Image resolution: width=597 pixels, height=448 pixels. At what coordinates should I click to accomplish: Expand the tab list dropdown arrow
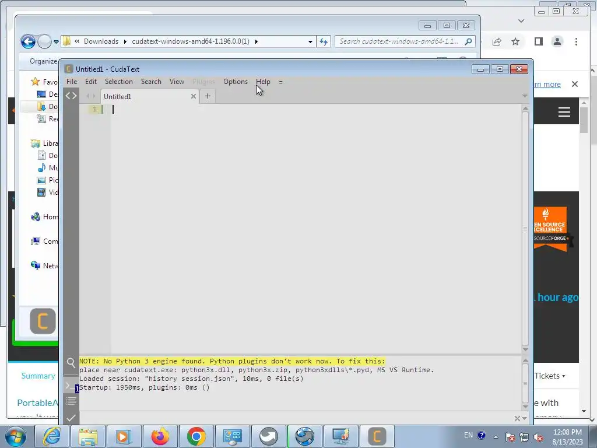525,96
